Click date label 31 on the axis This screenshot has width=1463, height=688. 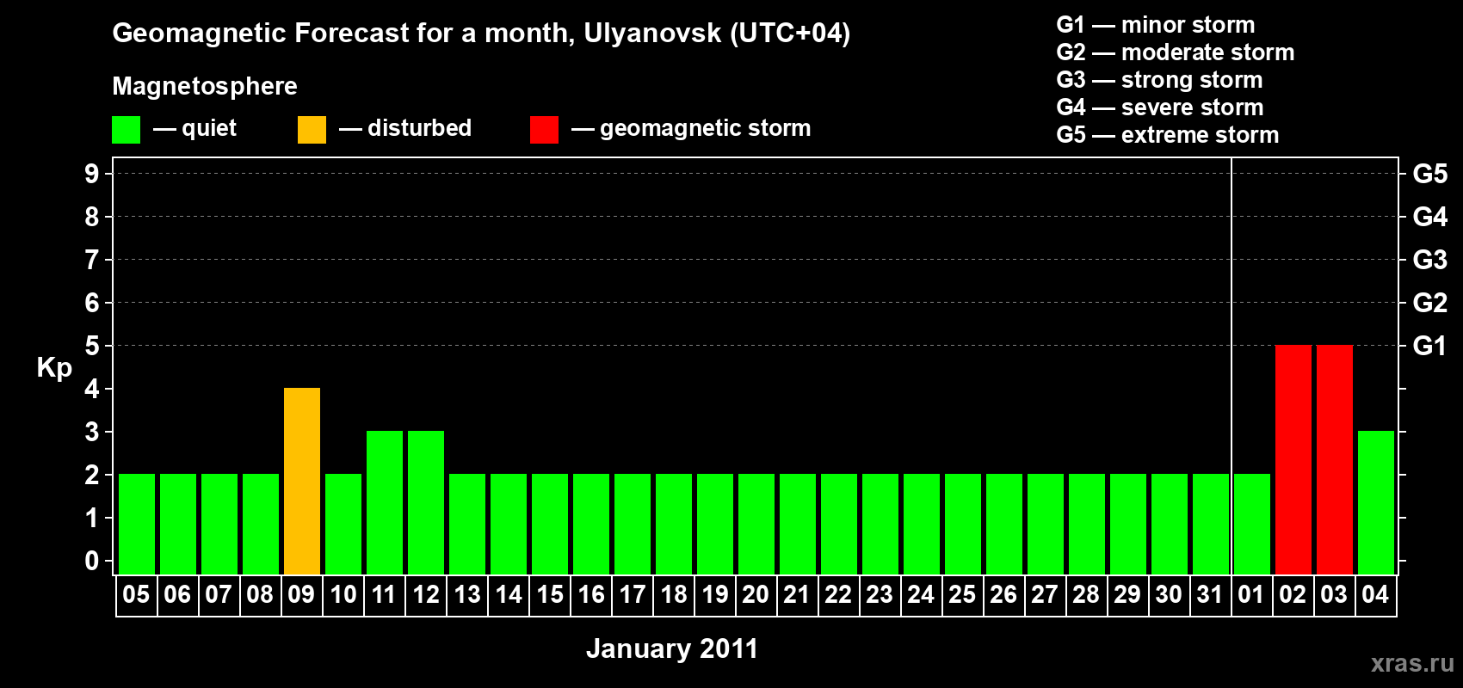1210,594
